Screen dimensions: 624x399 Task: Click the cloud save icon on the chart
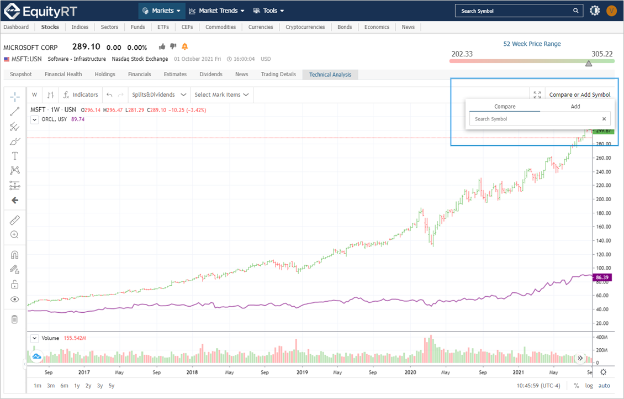click(x=36, y=356)
